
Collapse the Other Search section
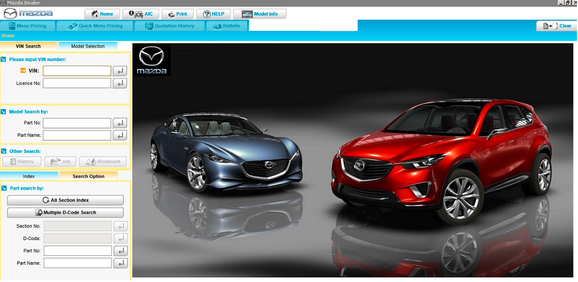[x=4, y=151]
